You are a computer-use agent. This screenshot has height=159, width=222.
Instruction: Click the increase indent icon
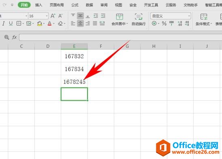pyautogui.click(x=103, y=16)
